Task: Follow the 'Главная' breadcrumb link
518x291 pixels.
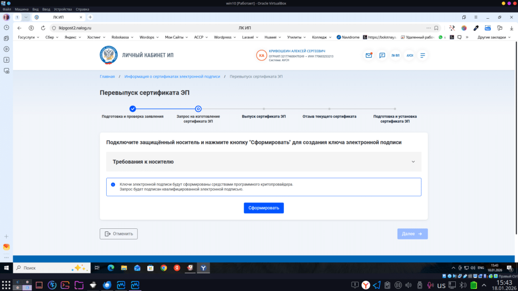Action: (x=108, y=76)
